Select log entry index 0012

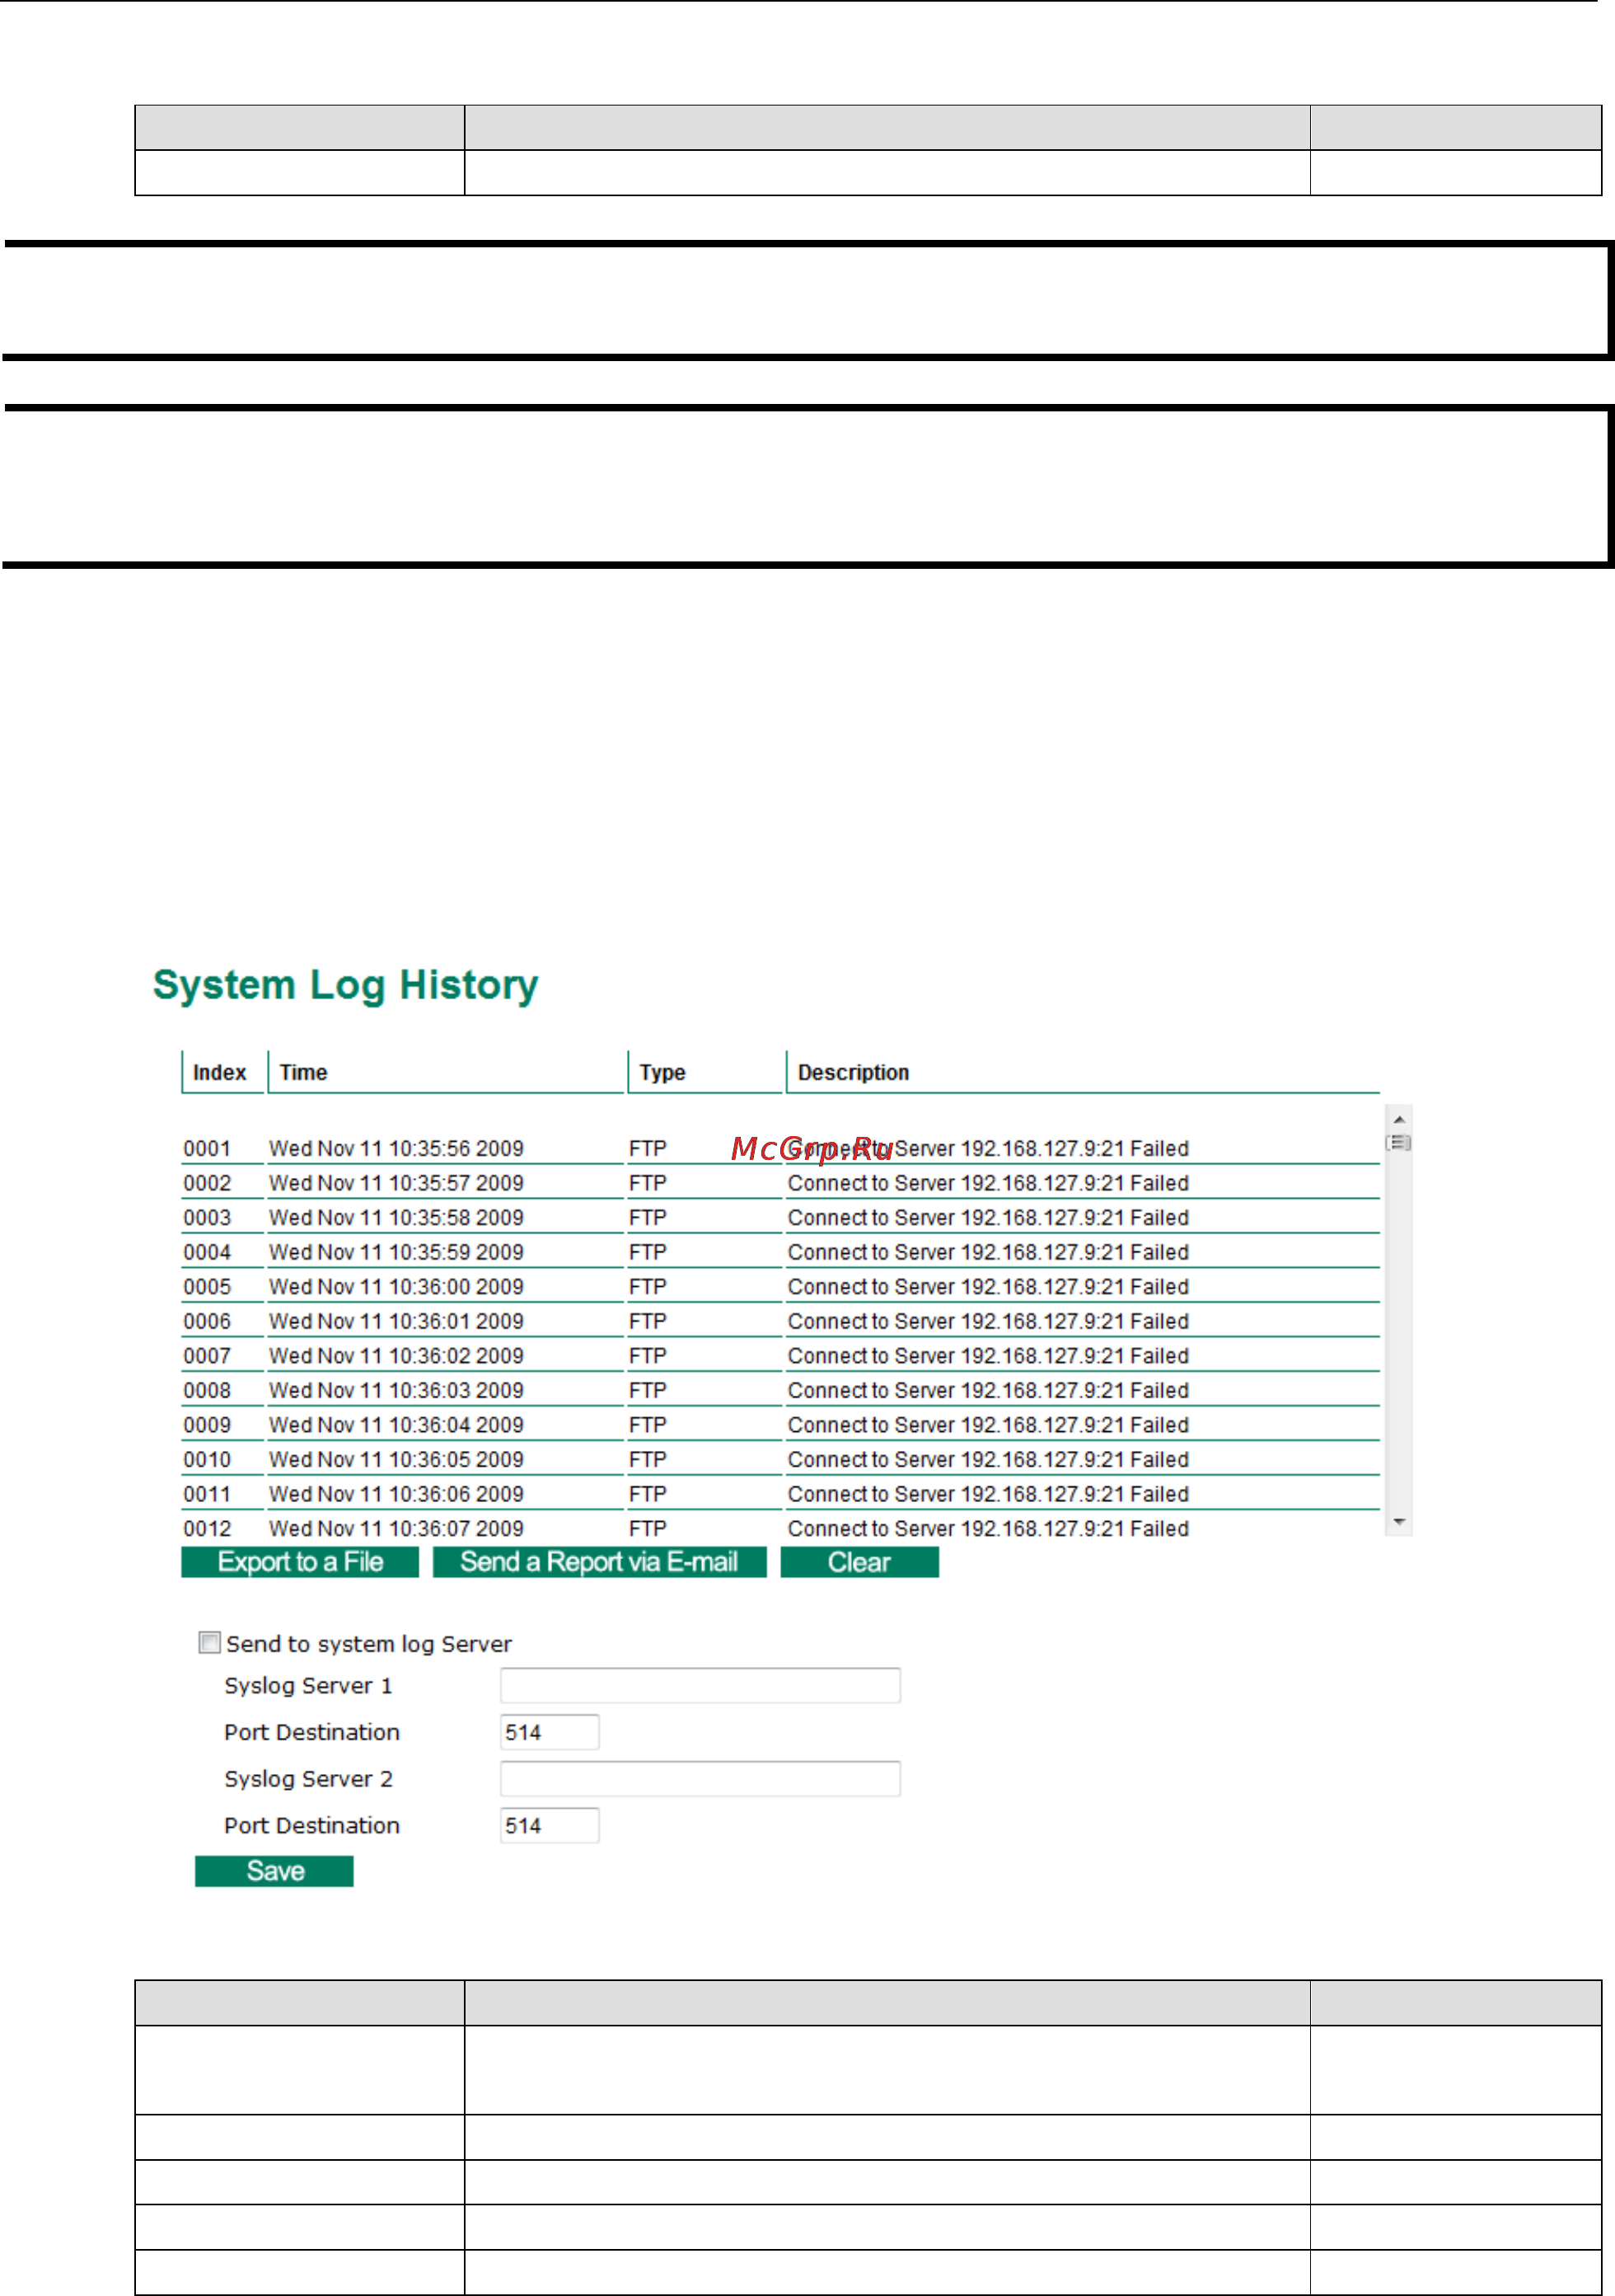coord(207,1528)
